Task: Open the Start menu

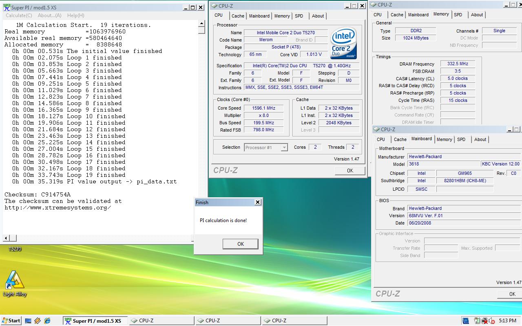Action: (11, 321)
